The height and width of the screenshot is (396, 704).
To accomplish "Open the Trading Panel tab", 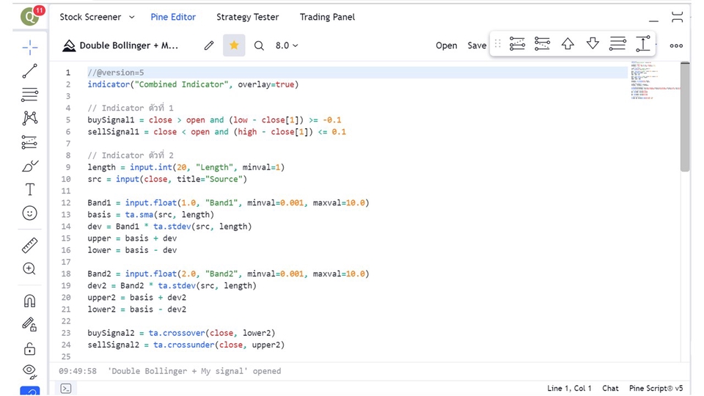I will coord(327,17).
